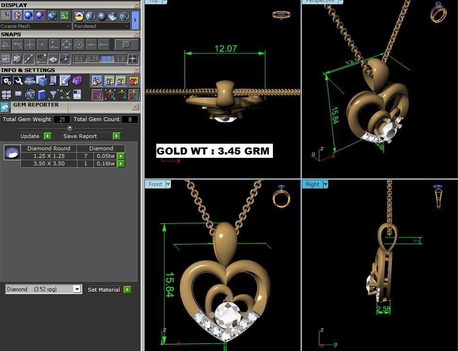The height and width of the screenshot is (351, 458).
Task: Click the ring orientation icon in Front viewport
Action: pyautogui.click(x=281, y=196)
